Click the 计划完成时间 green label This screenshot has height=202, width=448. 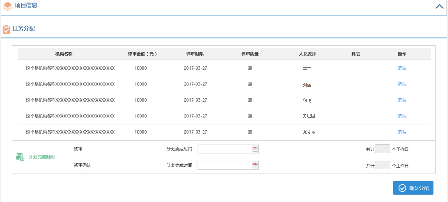point(42,157)
